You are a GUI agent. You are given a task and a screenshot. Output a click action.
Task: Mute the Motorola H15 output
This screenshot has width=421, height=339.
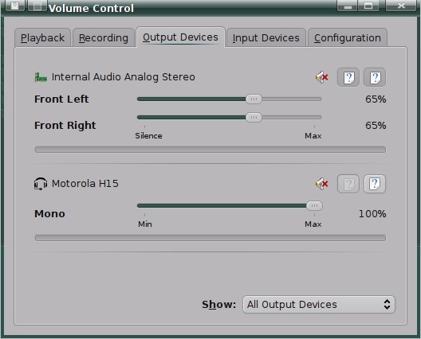point(321,184)
